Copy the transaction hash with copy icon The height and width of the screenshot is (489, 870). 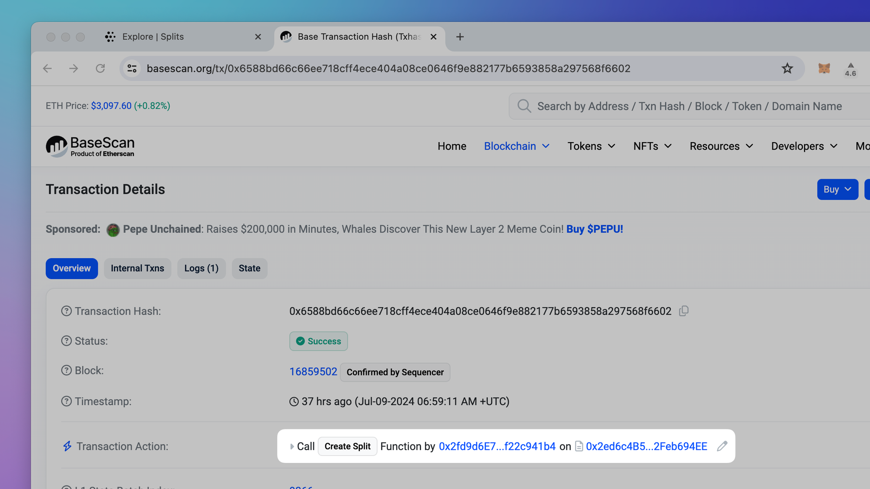click(683, 311)
